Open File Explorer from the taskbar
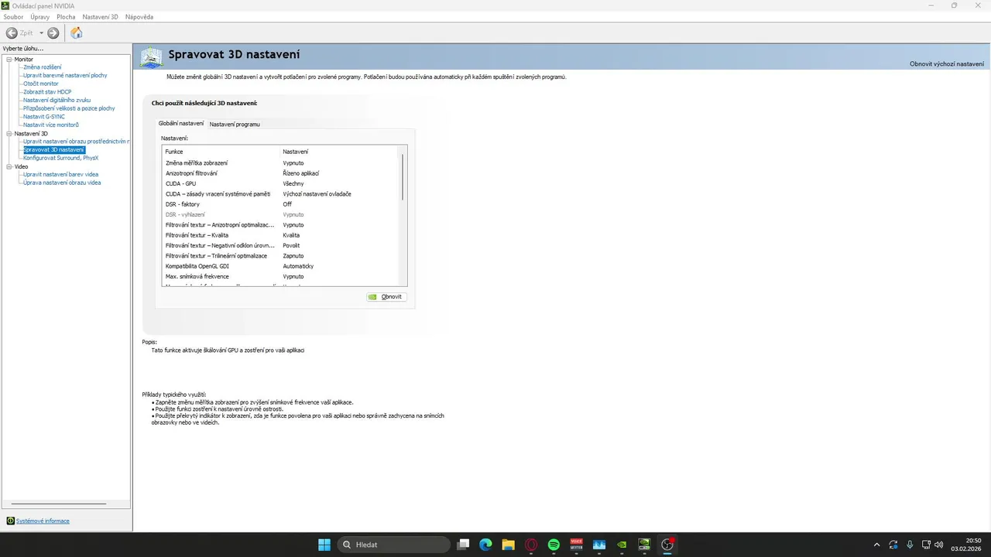This screenshot has width=991, height=557. [509, 545]
